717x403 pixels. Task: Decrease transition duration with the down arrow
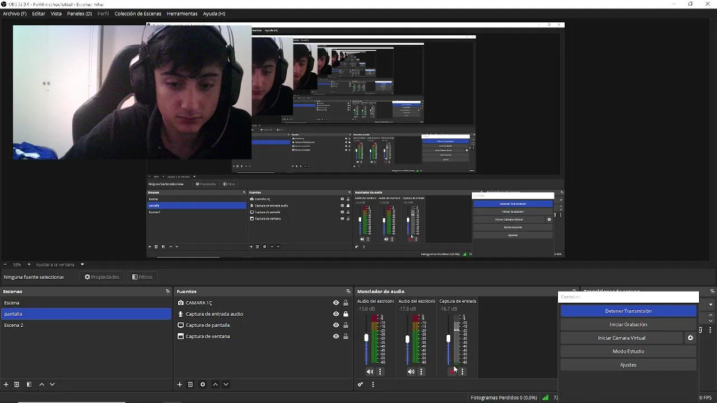coord(711,320)
